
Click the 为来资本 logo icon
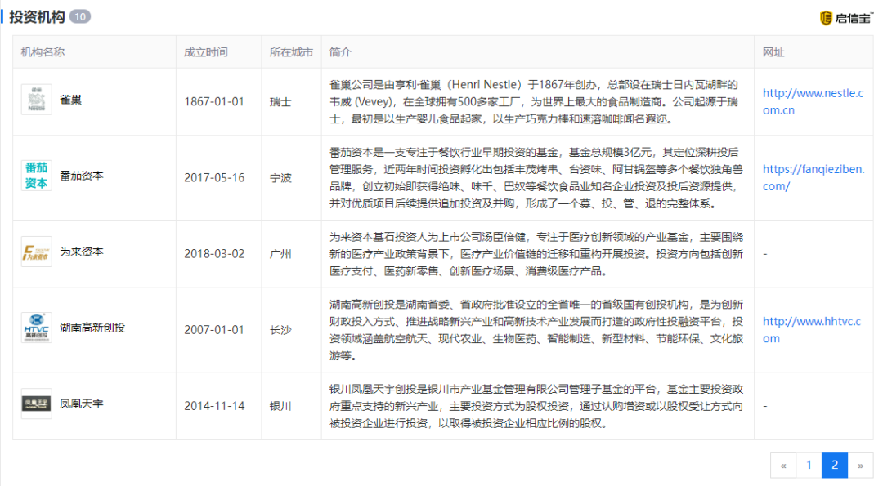[37, 252]
